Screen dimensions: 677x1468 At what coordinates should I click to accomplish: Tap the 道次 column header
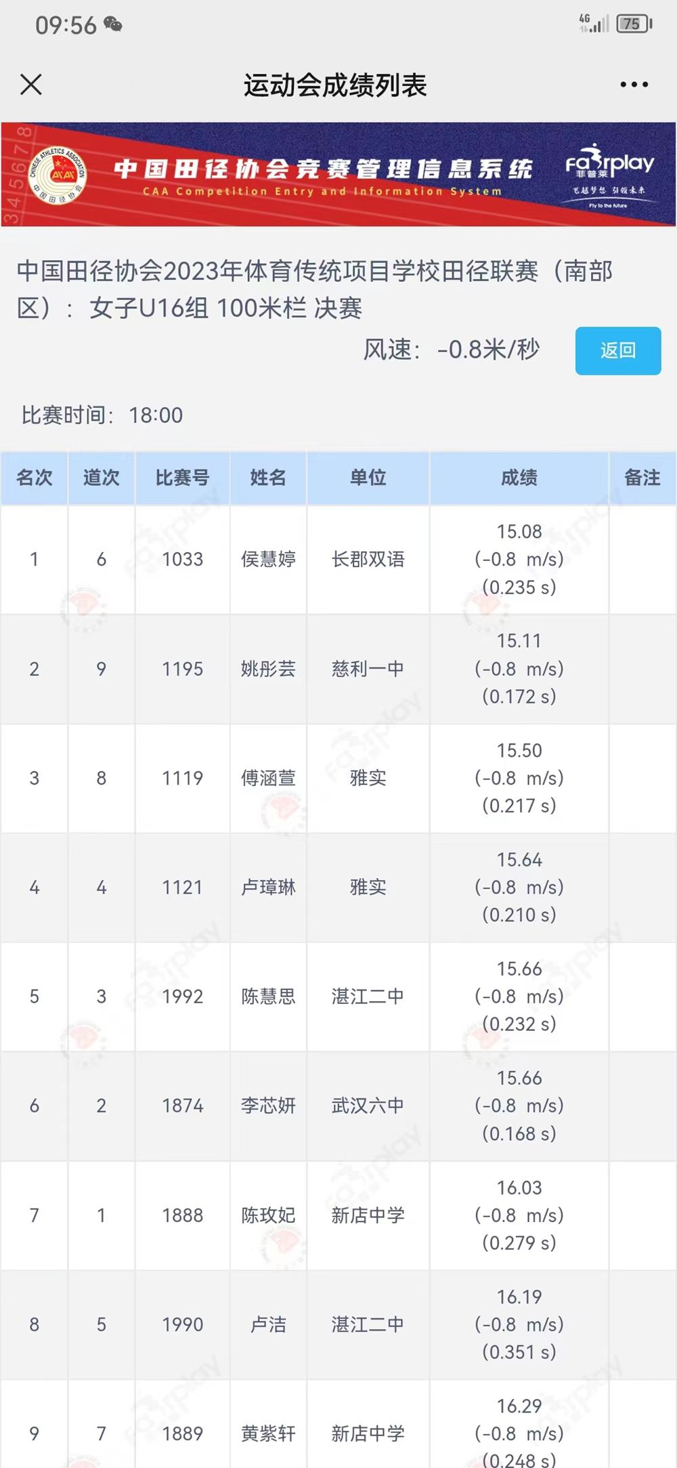(x=102, y=478)
